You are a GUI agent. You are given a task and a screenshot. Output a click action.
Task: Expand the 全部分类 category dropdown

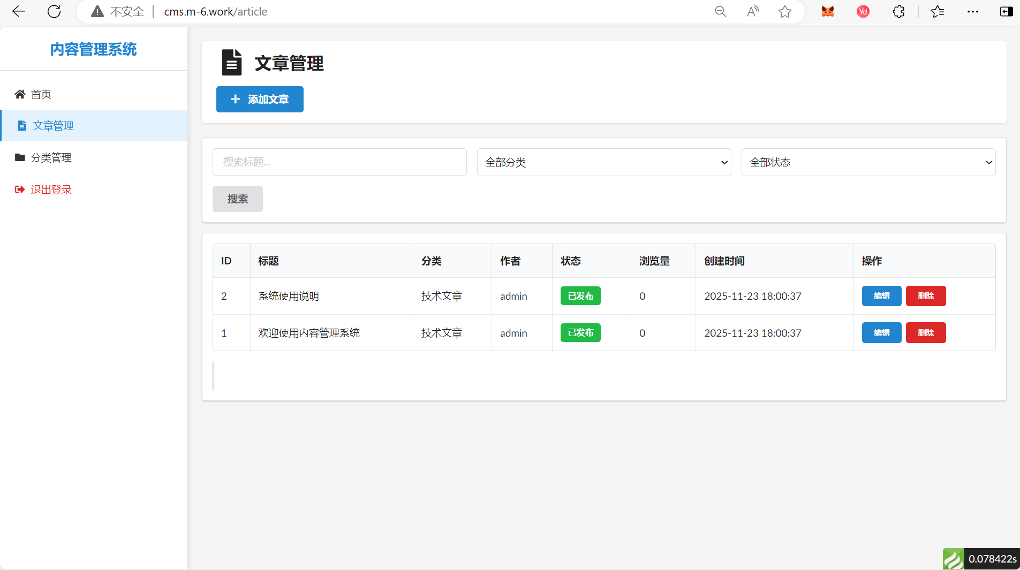603,162
